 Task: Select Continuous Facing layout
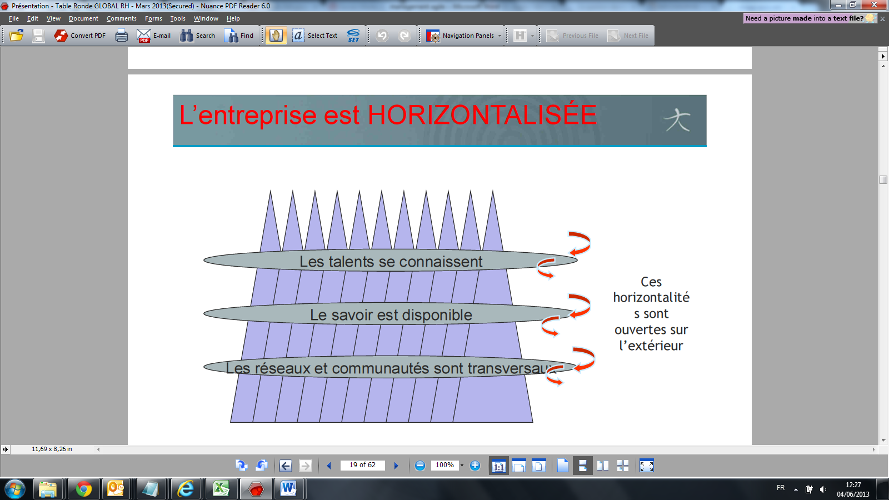point(623,466)
